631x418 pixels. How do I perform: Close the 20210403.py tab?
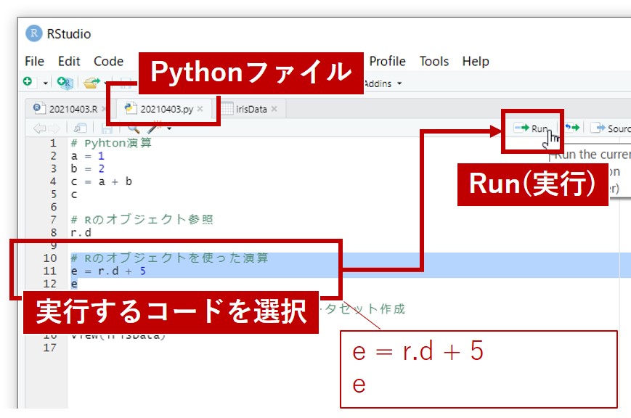point(200,109)
